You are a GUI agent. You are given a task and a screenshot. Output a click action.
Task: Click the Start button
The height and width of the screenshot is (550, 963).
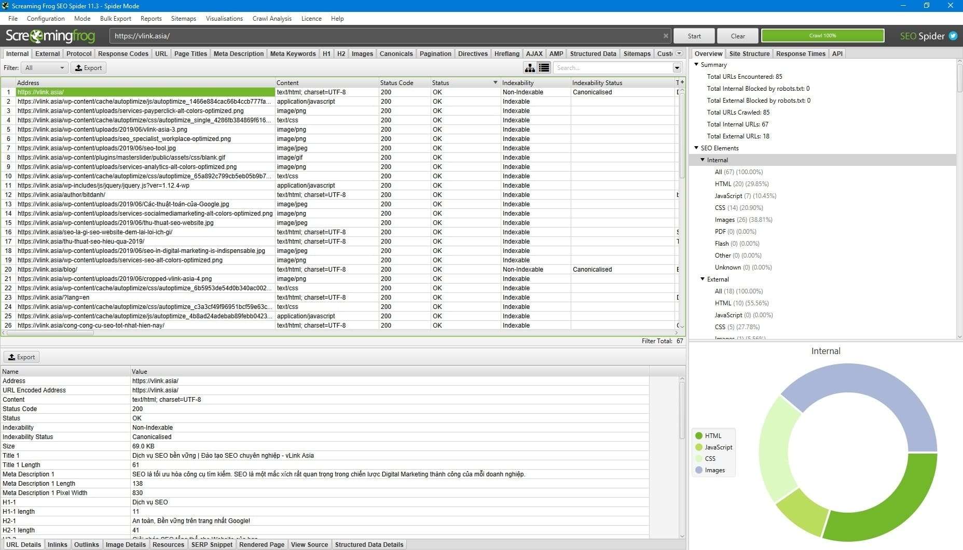(694, 36)
